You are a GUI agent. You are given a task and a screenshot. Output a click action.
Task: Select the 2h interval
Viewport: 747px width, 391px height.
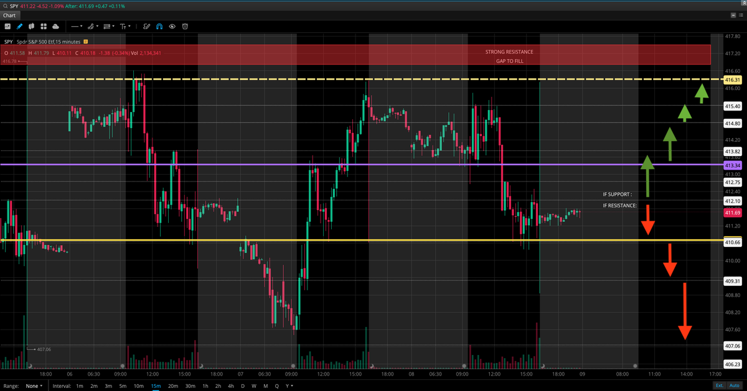[218, 386]
